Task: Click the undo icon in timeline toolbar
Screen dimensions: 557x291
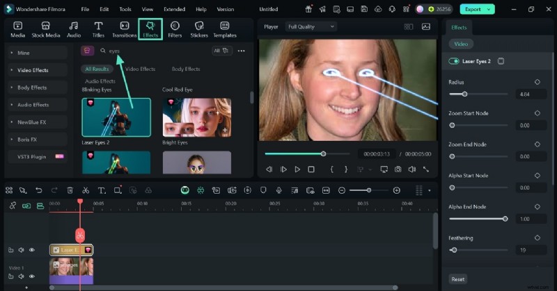Action: tap(39, 190)
